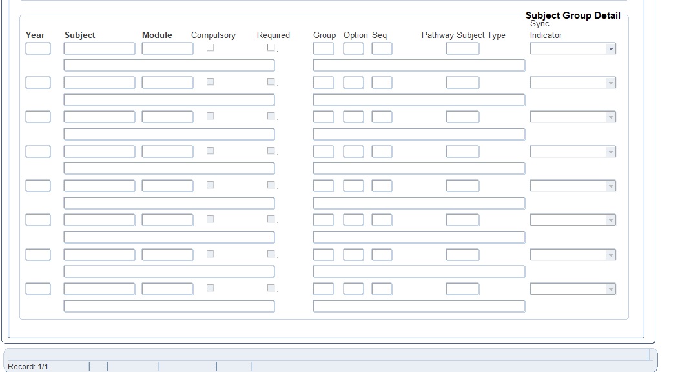
Task: Click the Record: 1/1 status bar indicator
Action: 28,367
